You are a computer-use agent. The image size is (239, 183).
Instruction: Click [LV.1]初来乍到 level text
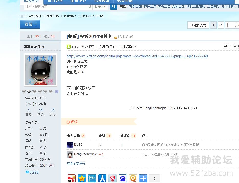(x=36, y=104)
